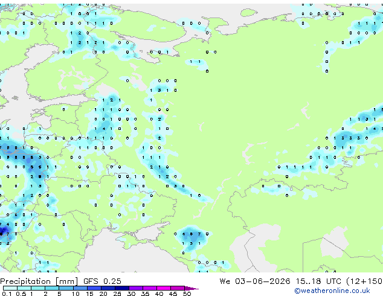
Task: Click the legend value "25"
Action: point(117,294)
